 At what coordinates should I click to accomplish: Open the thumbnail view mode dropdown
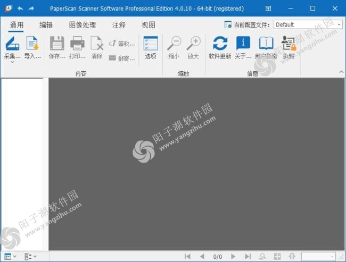tap(10, 257)
